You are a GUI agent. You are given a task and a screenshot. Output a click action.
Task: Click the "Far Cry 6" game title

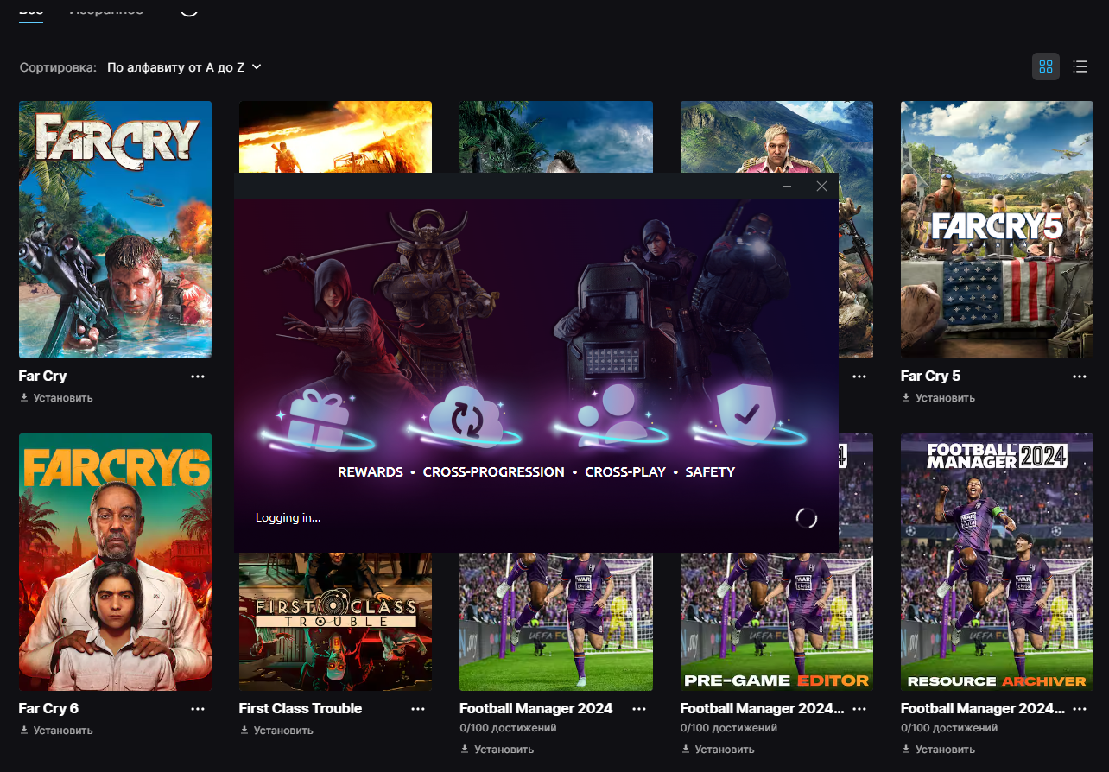48,709
